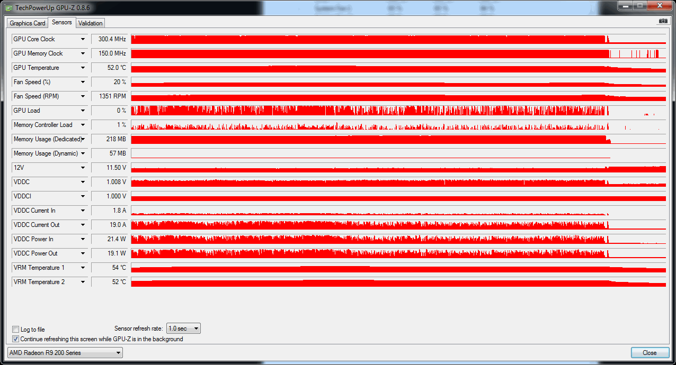Click the 1.008 V VDDC reading
The image size is (676, 365).
click(x=110, y=182)
